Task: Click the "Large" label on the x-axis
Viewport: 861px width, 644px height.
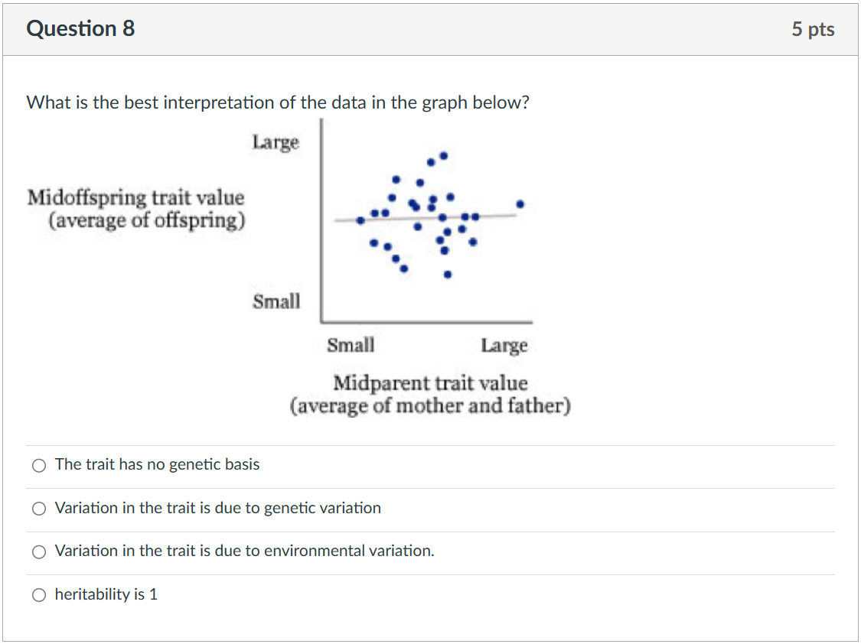Action: point(504,345)
